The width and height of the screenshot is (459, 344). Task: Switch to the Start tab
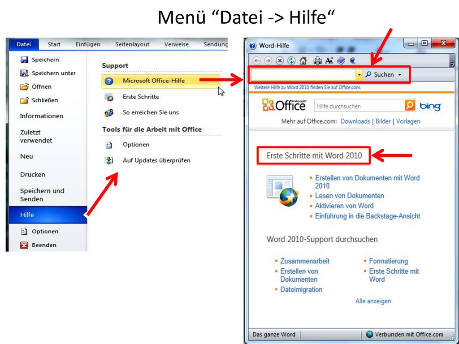pos(54,44)
